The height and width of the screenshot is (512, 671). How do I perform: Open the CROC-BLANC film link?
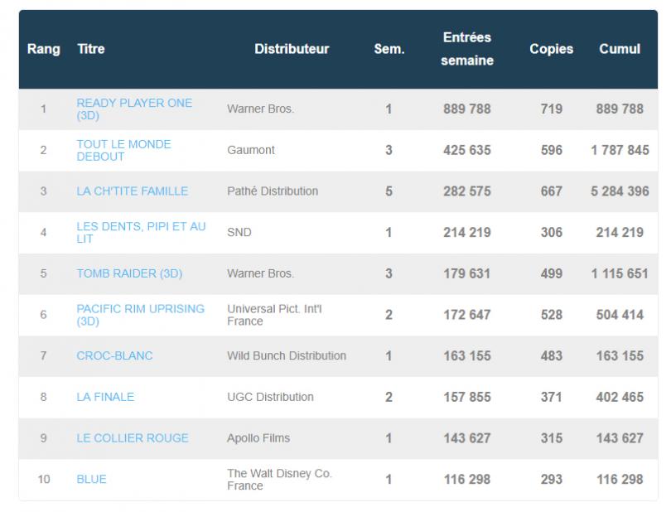[x=114, y=355]
